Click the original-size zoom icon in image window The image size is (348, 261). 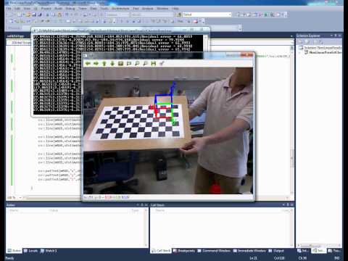tap(120, 64)
